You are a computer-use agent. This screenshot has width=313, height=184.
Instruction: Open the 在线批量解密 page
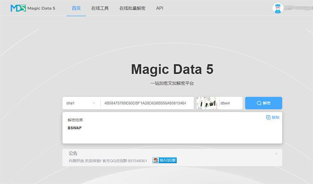click(132, 8)
